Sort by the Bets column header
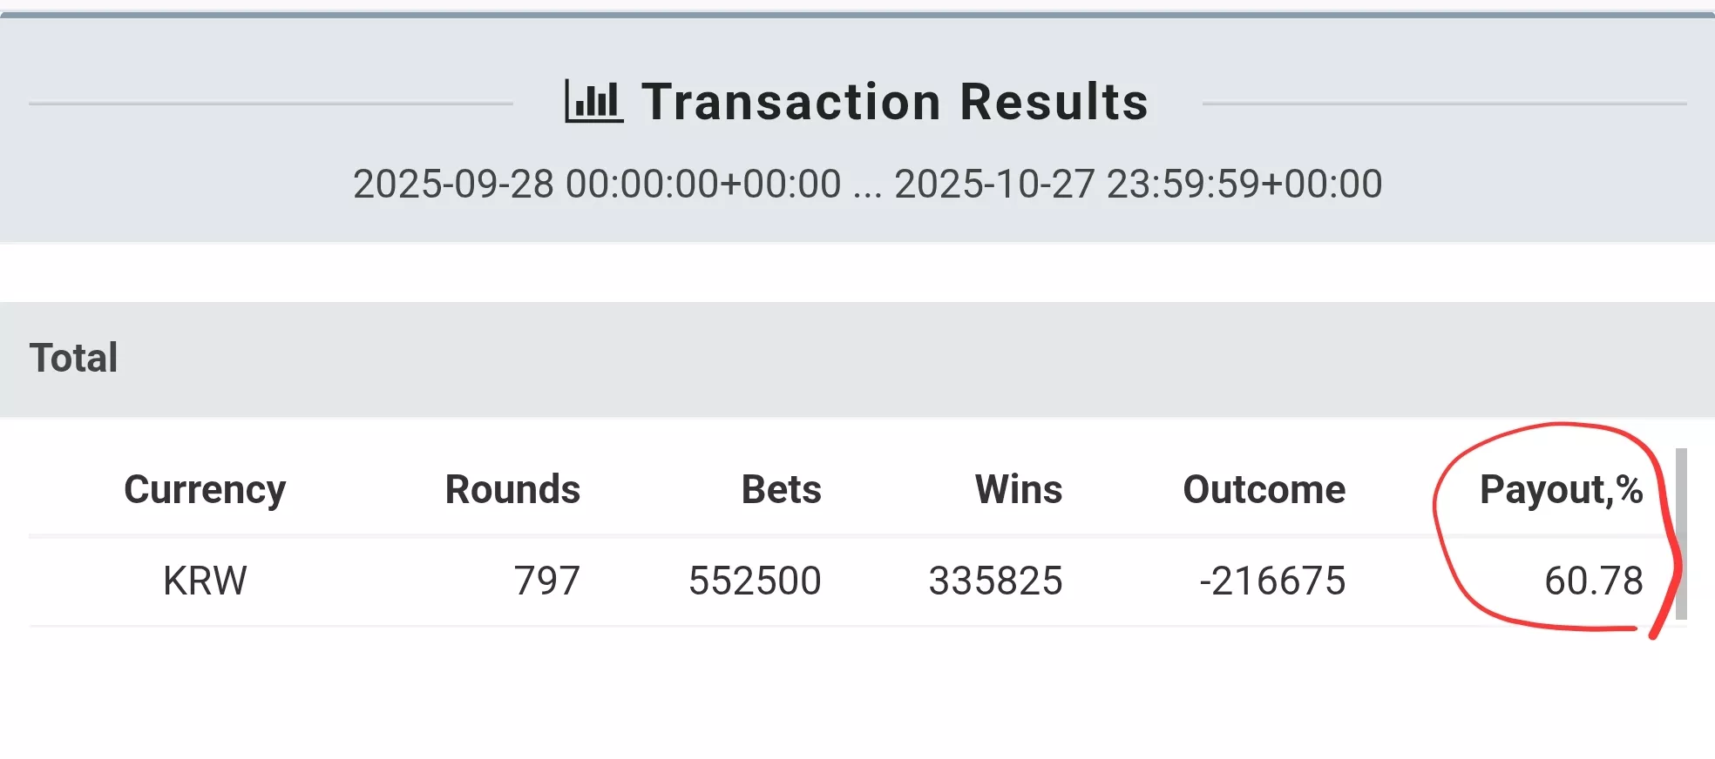The image size is (1715, 759). tap(782, 489)
